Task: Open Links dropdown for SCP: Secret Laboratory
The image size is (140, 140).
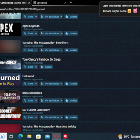Action: [x=30, y=117]
